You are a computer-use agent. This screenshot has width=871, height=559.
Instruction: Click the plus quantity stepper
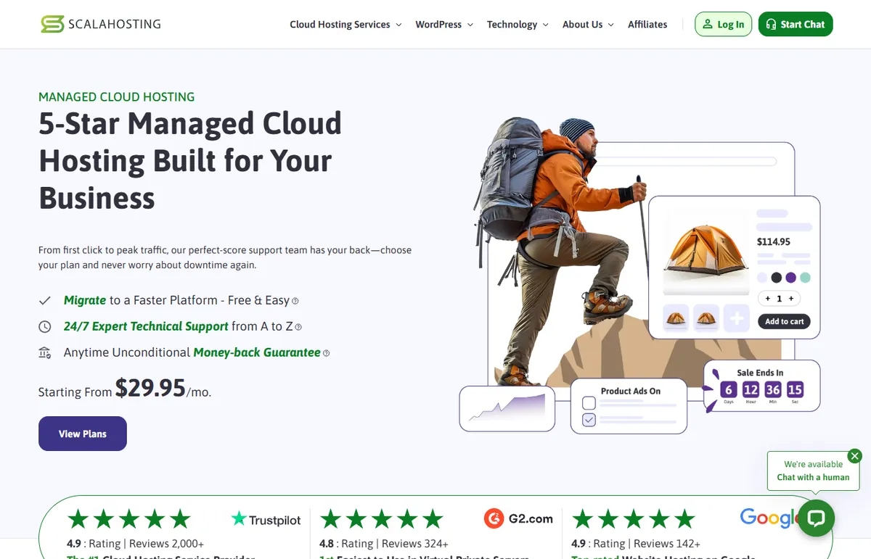(791, 298)
